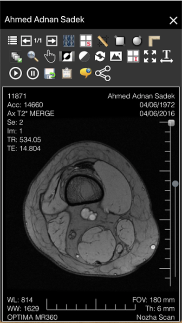Click the full screen expand arrows icon
182x323 pixels.
(150, 57)
